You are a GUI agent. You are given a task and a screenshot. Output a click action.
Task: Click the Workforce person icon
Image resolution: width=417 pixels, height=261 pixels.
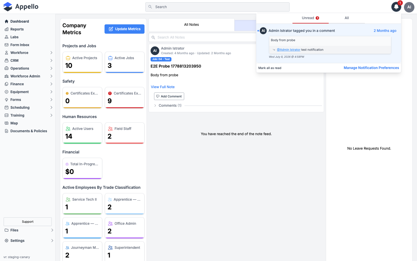tap(6, 53)
